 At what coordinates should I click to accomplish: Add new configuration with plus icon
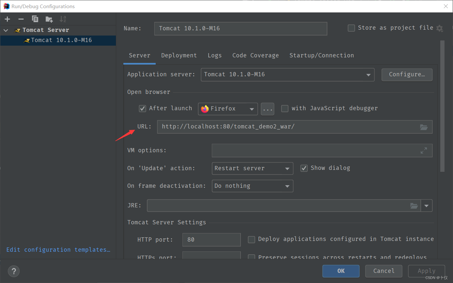click(x=8, y=19)
